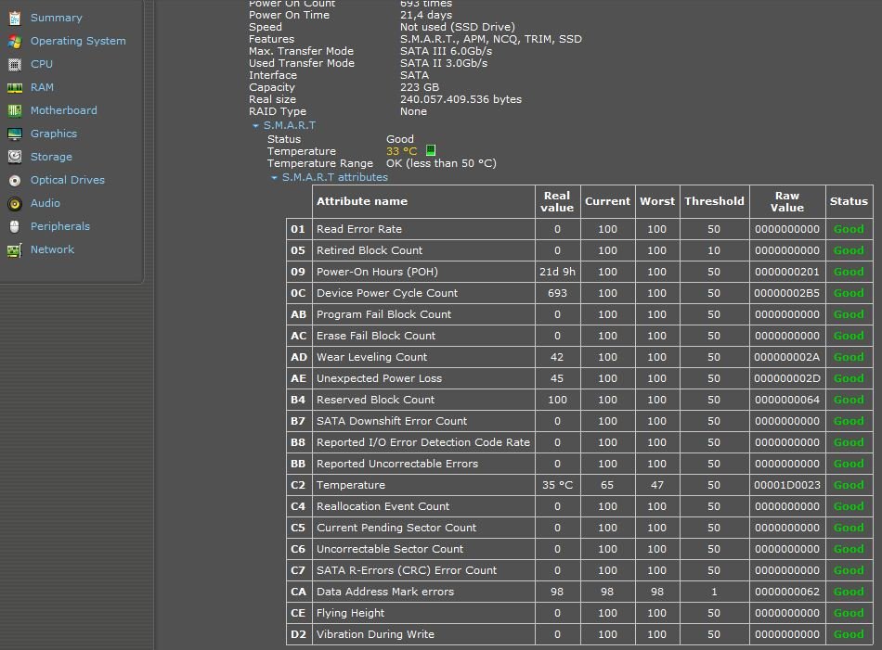Click the green temperature indicator icon
Image resolution: width=882 pixels, height=650 pixels.
tap(431, 150)
